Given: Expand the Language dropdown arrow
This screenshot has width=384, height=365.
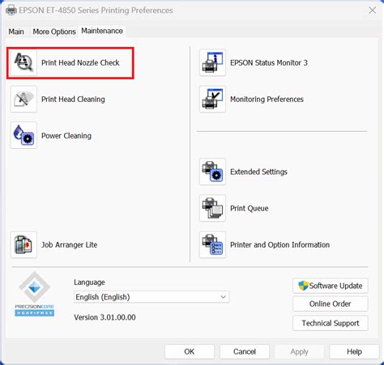Looking at the screenshot, I should (223, 297).
